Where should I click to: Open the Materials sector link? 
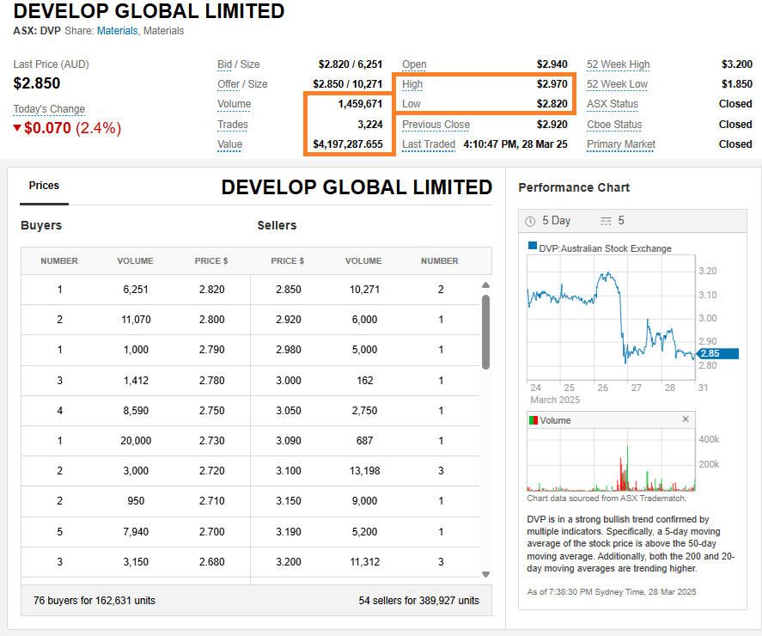(x=117, y=31)
